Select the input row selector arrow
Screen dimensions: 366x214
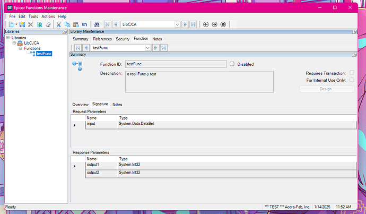click(74, 125)
